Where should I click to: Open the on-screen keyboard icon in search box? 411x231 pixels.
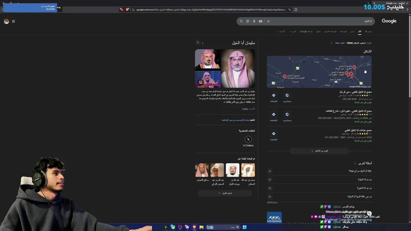click(260, 21)
